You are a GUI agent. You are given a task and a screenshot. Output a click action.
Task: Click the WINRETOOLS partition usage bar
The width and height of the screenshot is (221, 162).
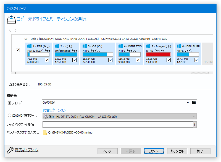[129, 54]
